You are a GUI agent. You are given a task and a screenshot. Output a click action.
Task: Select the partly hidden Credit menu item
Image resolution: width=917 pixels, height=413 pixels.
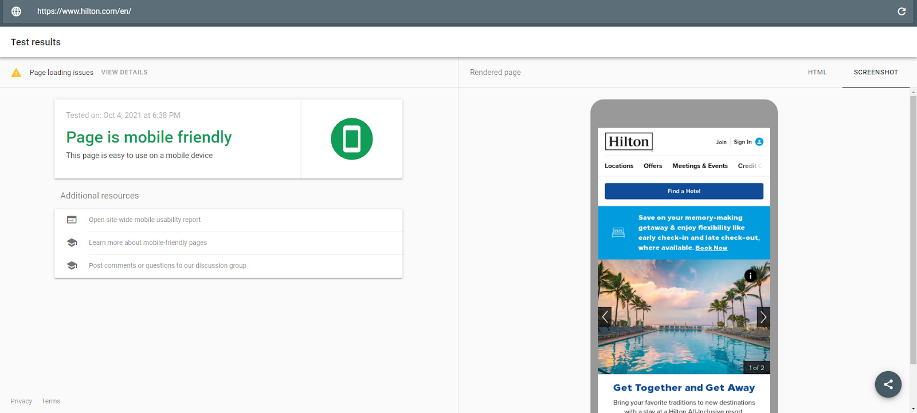750,166
